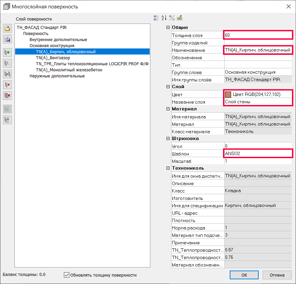Select the TN(A)_Монолитный железобетон layer
The height and width of the screenshot is (284, 296).
click(69, 70)
